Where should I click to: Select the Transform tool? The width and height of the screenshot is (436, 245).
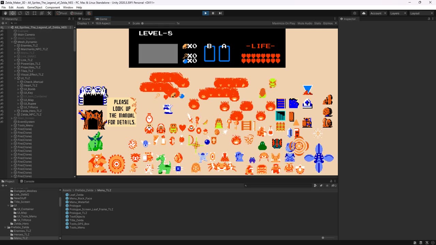pos(42,13)
